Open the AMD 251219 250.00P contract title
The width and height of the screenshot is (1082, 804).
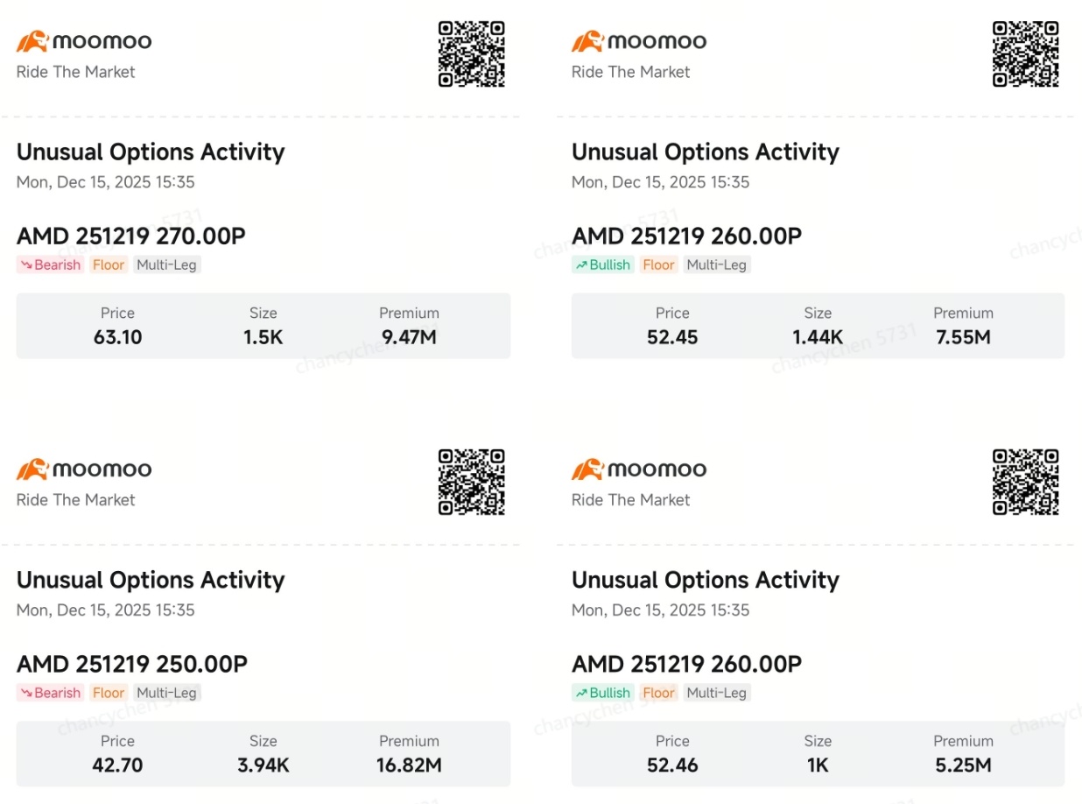tap(131, 663)
